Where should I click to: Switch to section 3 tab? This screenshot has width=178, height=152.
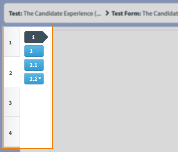point(12,102)
